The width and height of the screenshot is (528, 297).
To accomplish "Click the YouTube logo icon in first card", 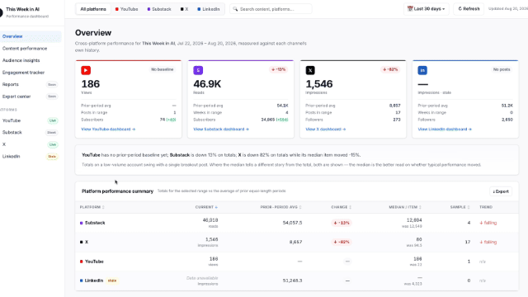I will point(86,70).
